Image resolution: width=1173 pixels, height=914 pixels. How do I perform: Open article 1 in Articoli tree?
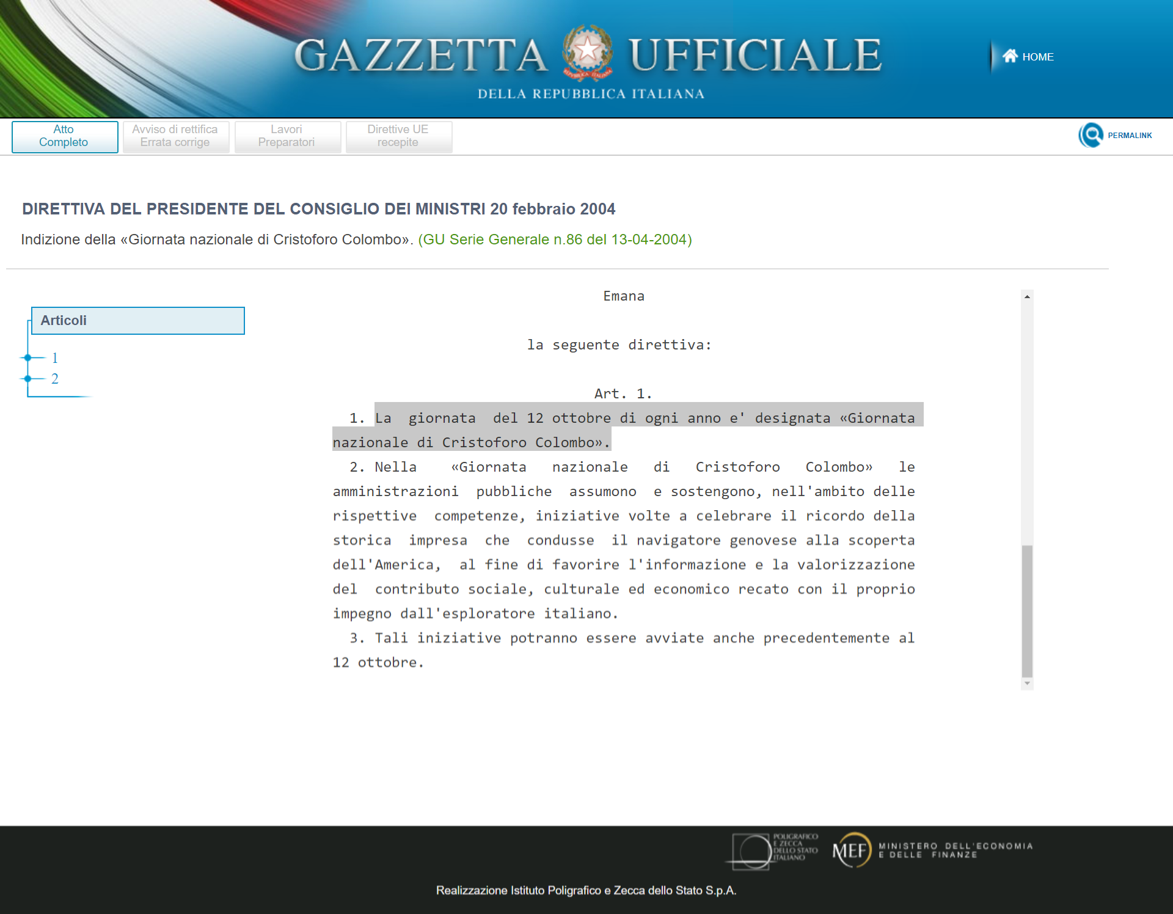pos(55,358)
